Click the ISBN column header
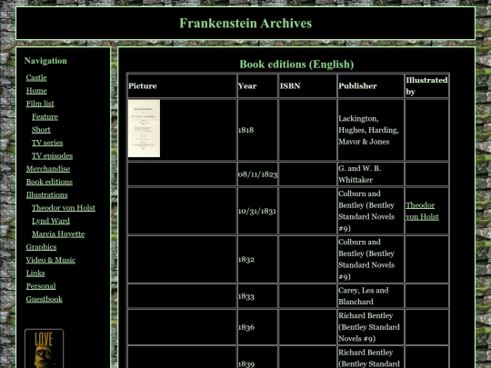 click(308, 86)
